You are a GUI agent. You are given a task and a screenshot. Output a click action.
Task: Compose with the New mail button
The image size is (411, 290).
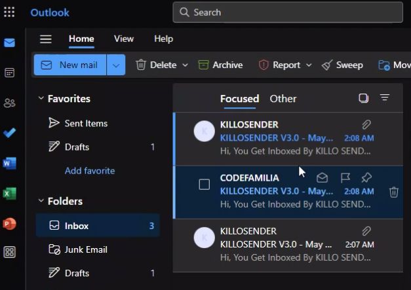(70, 65)
